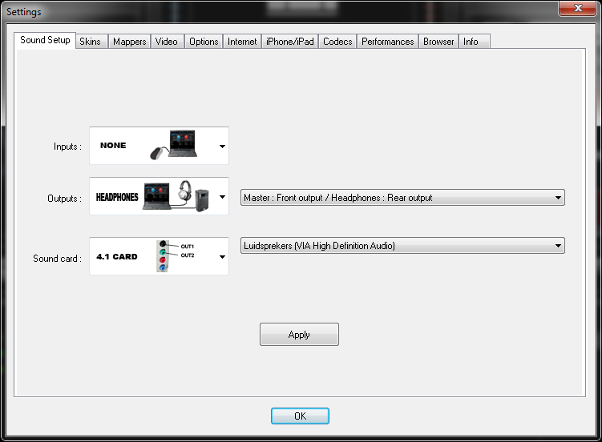Go to the Video tab
Screen dimensions: 602x442
tap(167, 42)
